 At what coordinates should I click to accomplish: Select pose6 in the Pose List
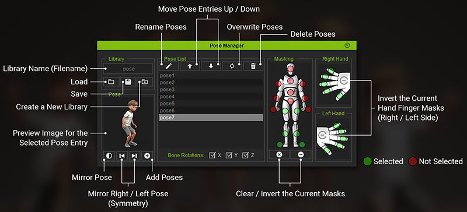click(211, 111)
